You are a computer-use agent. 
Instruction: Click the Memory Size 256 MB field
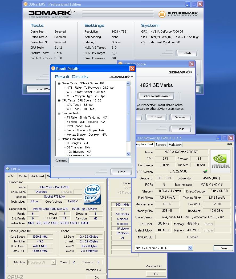pyautogui.click(x=167, y=210)
